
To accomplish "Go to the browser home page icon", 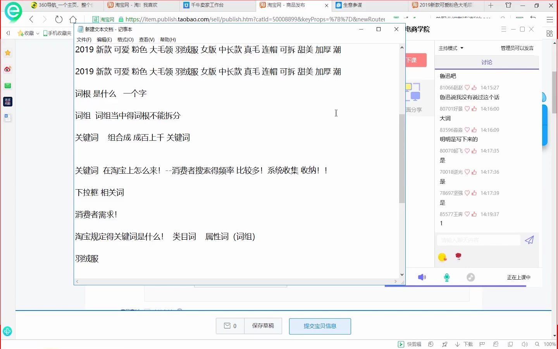I will coord(73,19).
